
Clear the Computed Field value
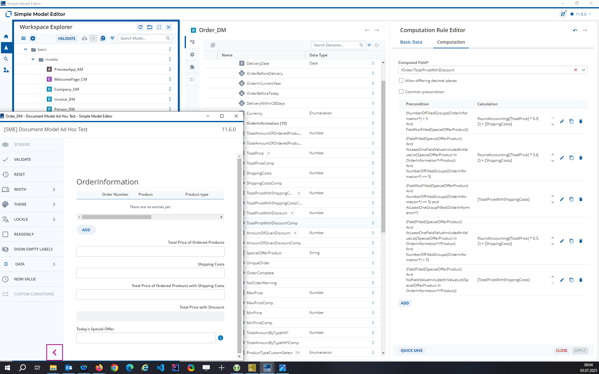(x=576, y=70)
